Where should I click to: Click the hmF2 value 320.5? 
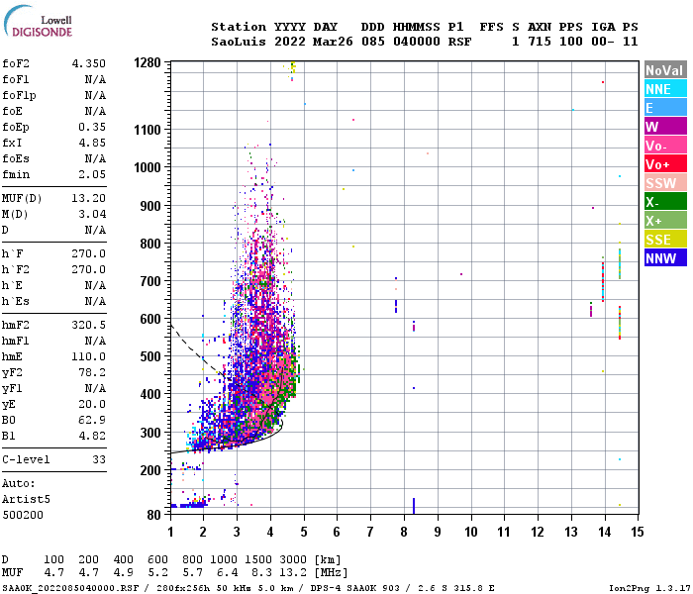[x=89, y=325]
